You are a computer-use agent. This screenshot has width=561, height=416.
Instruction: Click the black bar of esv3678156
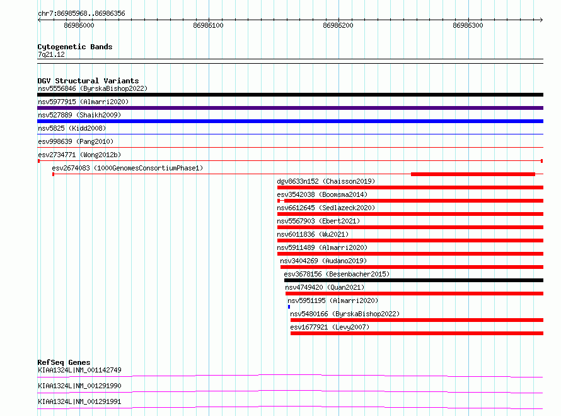click(414, 280)
